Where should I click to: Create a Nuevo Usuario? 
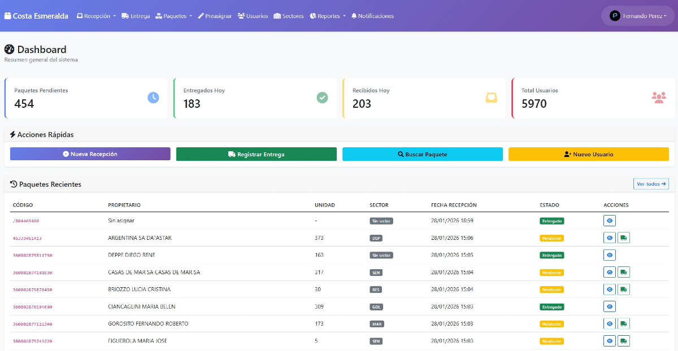tap(589, 154)
